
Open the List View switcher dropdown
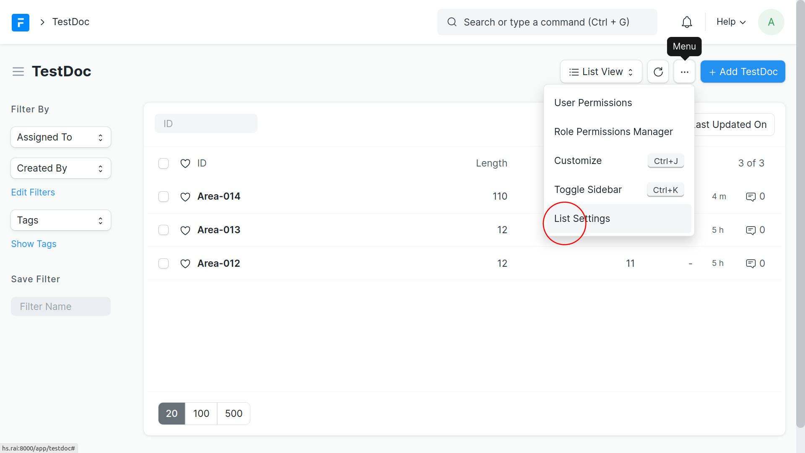(601, 72)
